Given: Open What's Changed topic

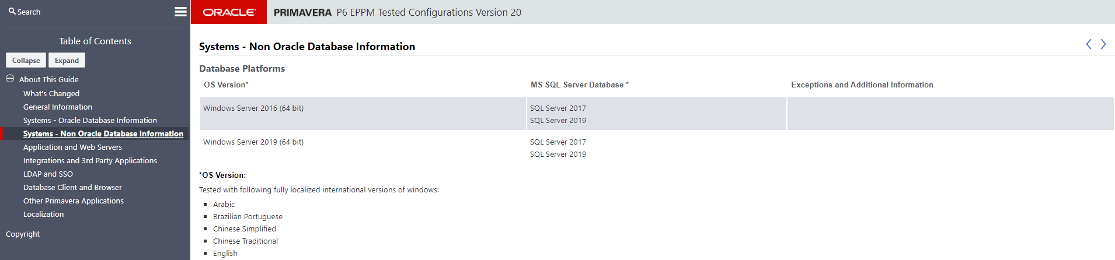Looking at the screenshot, I should (x=51, y=93).
